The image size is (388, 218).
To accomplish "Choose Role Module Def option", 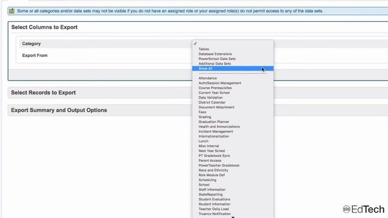I will pyautogui.click(x=212, y=175).
